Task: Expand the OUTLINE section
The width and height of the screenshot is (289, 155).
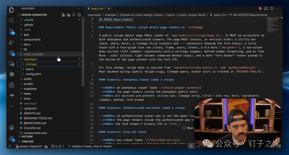Action: 27,137
